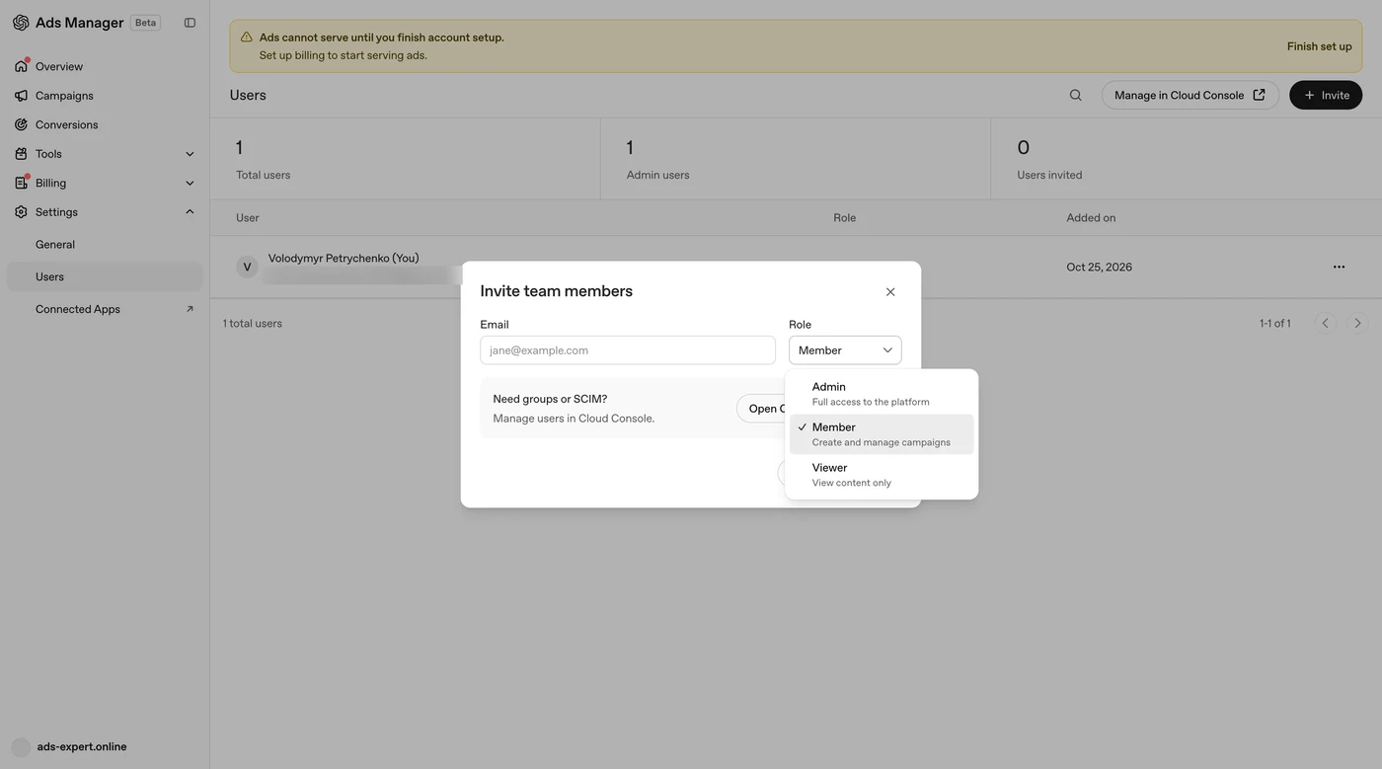The height and width of the screenshot is (769, 1382).
Task: Click the Beta badge next to Ads Manager
Action: click(x=145, y=23)
